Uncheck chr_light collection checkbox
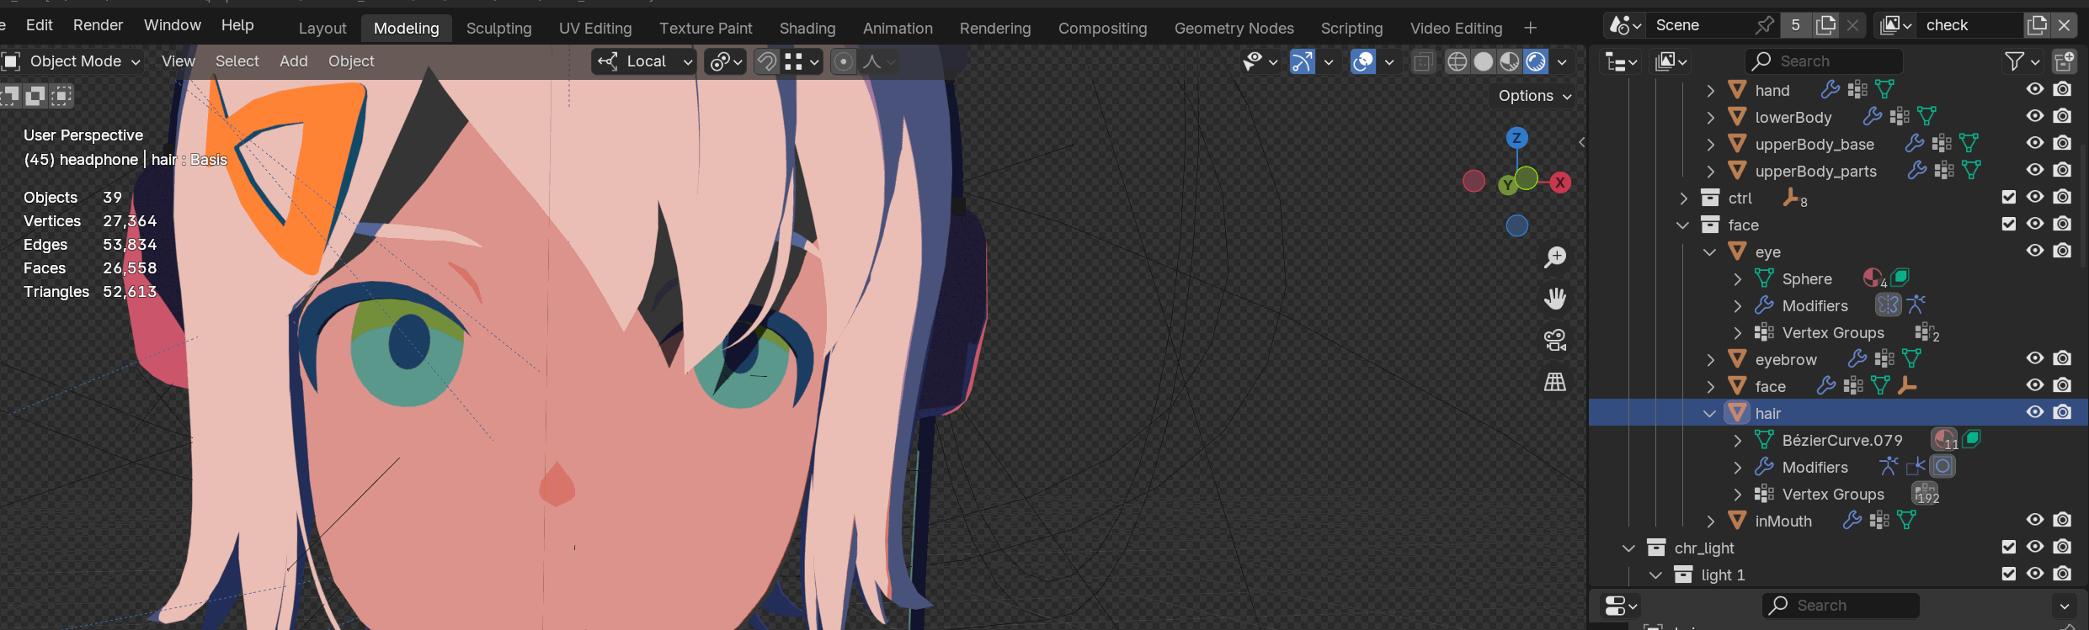 [x=2008, y=547]
